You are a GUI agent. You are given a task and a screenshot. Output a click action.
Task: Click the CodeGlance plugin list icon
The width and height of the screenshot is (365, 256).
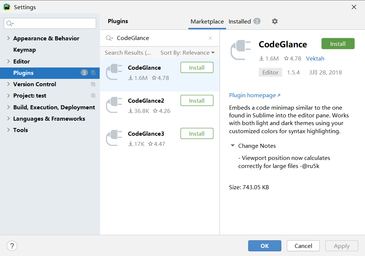[x=114, y=72]
